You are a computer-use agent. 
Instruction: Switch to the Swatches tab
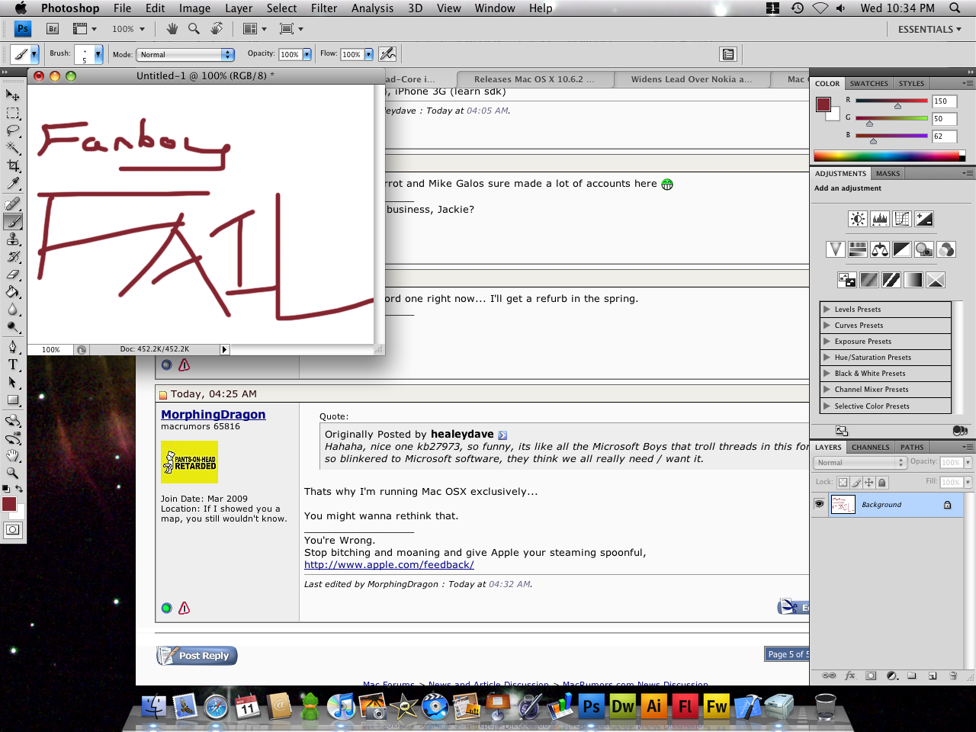(x=869, y=84)
